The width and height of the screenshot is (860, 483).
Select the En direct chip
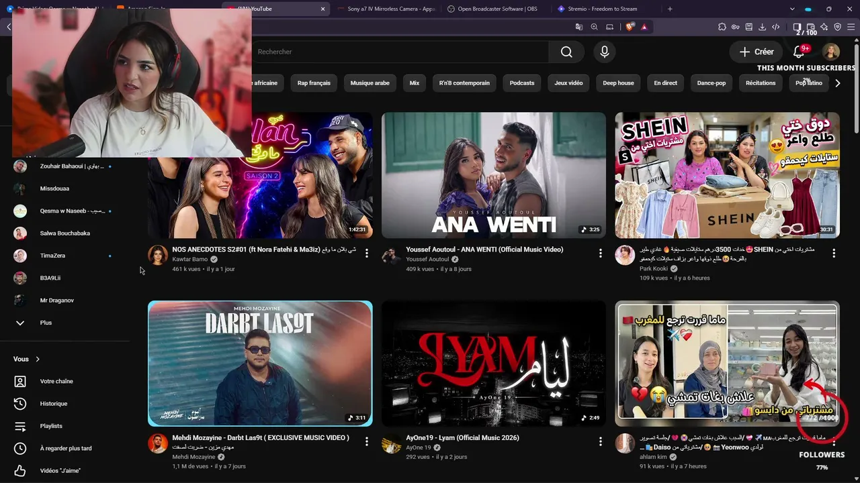coord(666,83)
